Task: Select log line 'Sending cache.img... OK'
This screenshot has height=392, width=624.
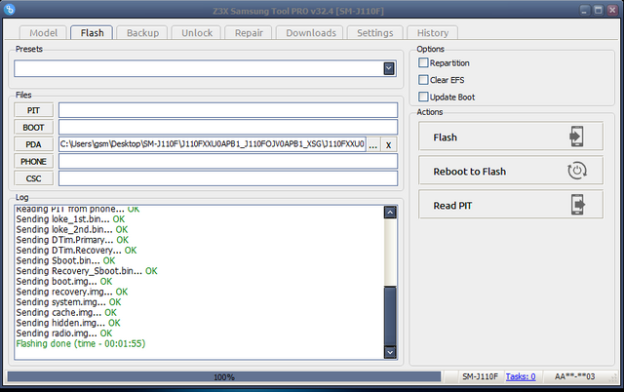Action: 66,312
